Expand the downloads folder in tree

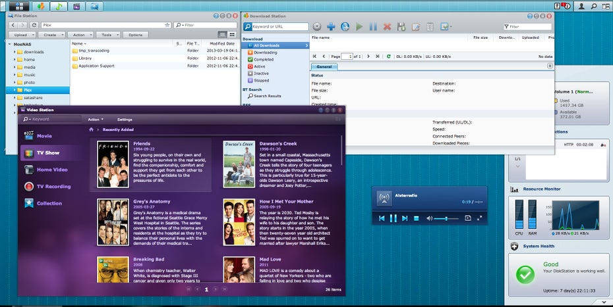point(15,52)
